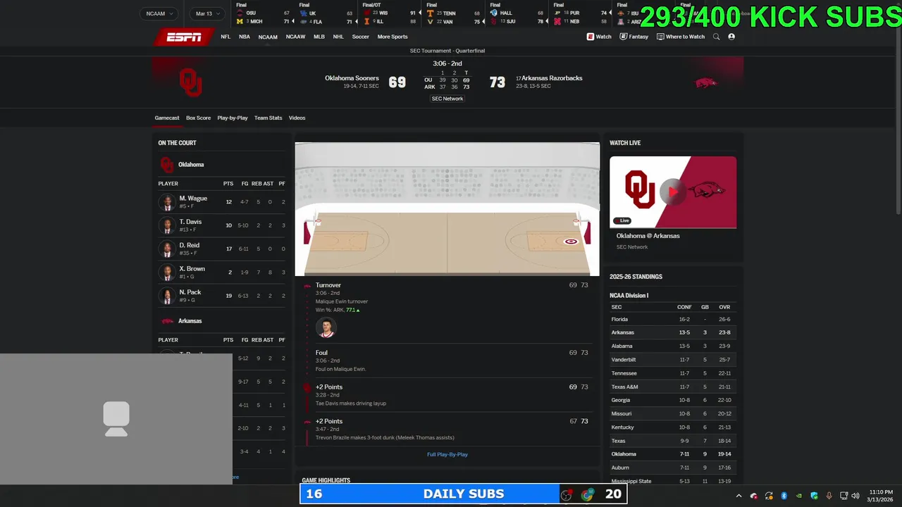902x507 pixels.
Task: Open Fantasy from the header
Action: pyautogui.click(x=634, y=37)
